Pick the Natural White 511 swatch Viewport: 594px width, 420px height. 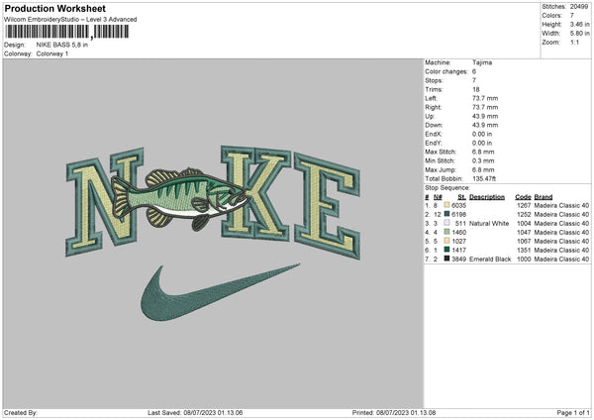click(446, 223)
